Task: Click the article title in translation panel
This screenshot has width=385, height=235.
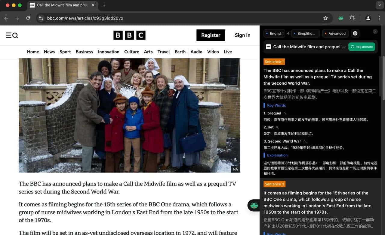Action: click(x=309, y=47)
